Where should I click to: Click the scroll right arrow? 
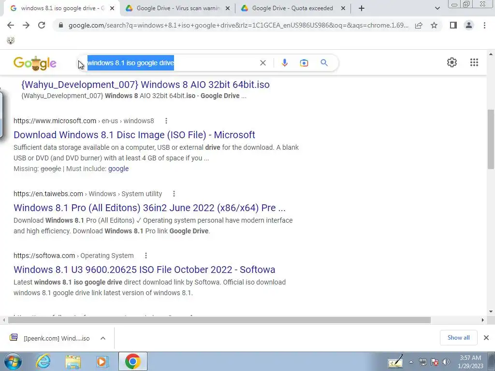(x=483, y=320)
